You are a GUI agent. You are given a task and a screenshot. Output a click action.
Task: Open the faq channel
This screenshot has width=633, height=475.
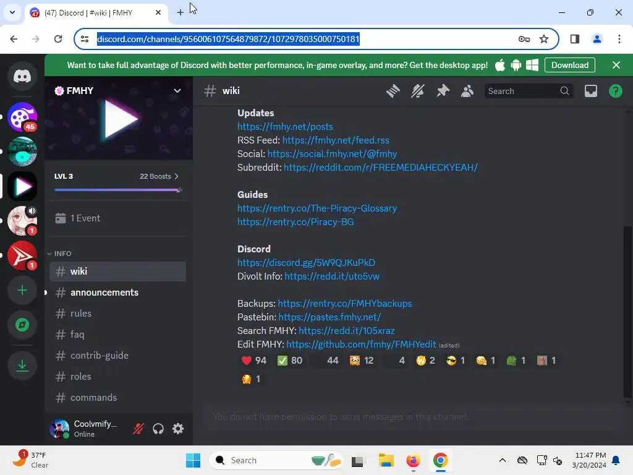point(118,335)
